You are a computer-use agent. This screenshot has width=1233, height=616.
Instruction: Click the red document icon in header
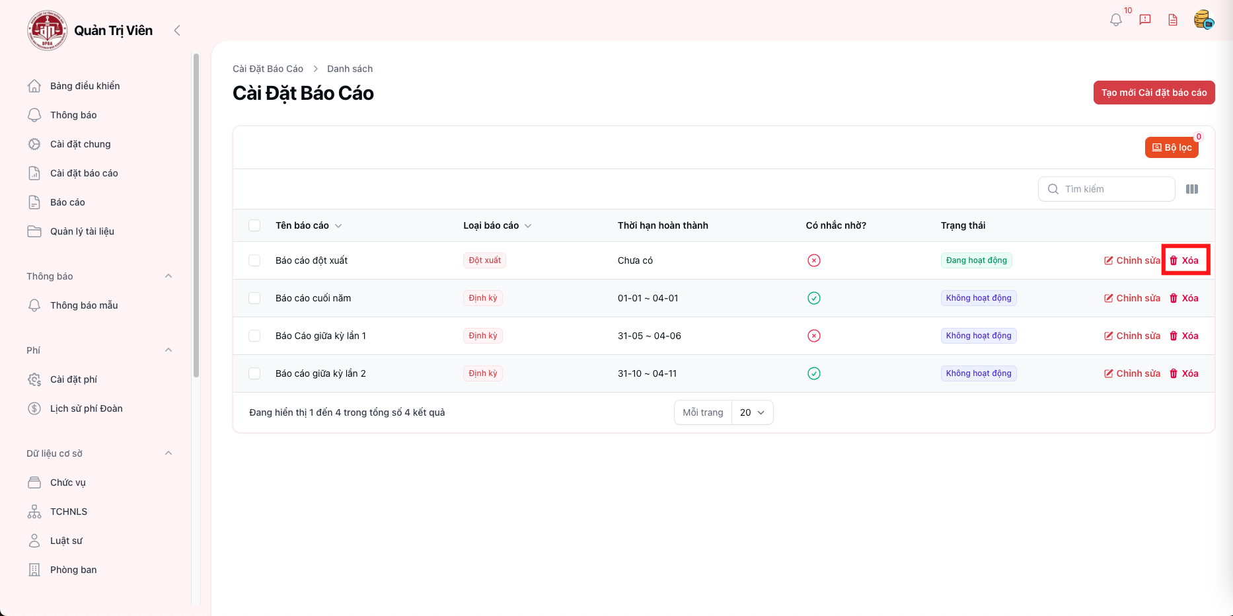pos(1173,20)
